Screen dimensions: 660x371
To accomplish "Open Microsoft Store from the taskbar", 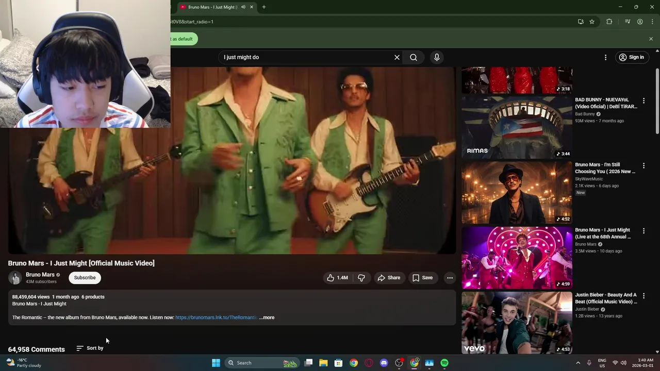I will (x=338, y=363).
